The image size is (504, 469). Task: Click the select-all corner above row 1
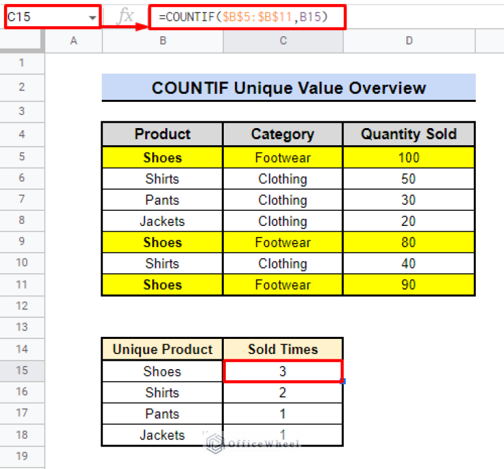[x=22, y=41]
